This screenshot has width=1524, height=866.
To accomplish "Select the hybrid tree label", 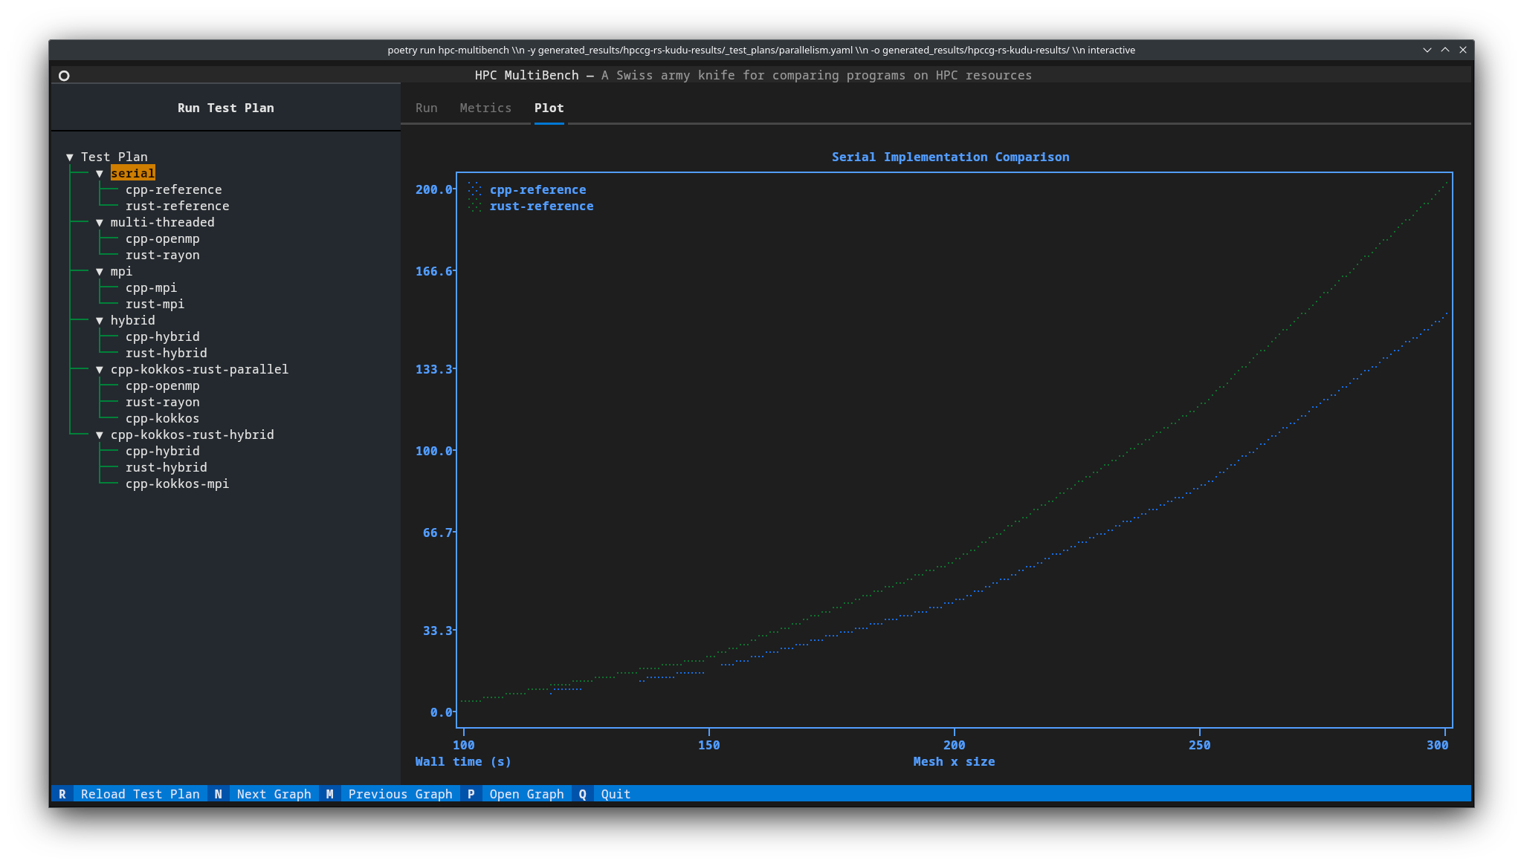I will 133,321.
